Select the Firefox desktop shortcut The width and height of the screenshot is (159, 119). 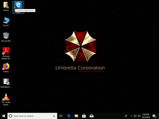pyautogui.click(x=6, y=68)
